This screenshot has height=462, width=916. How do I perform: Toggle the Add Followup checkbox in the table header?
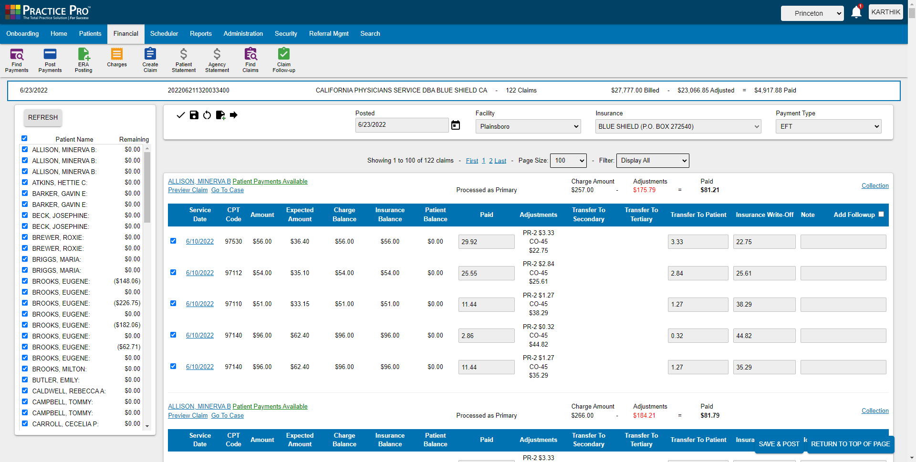tap(881, 214)
